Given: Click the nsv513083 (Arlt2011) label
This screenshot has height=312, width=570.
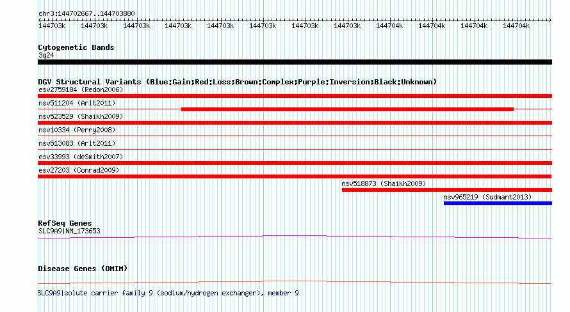Looking at the screenshot, I should 77,143.
